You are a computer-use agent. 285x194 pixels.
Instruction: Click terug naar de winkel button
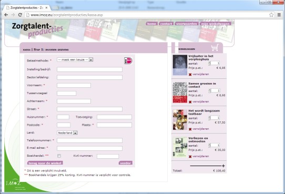coord(45,163)
